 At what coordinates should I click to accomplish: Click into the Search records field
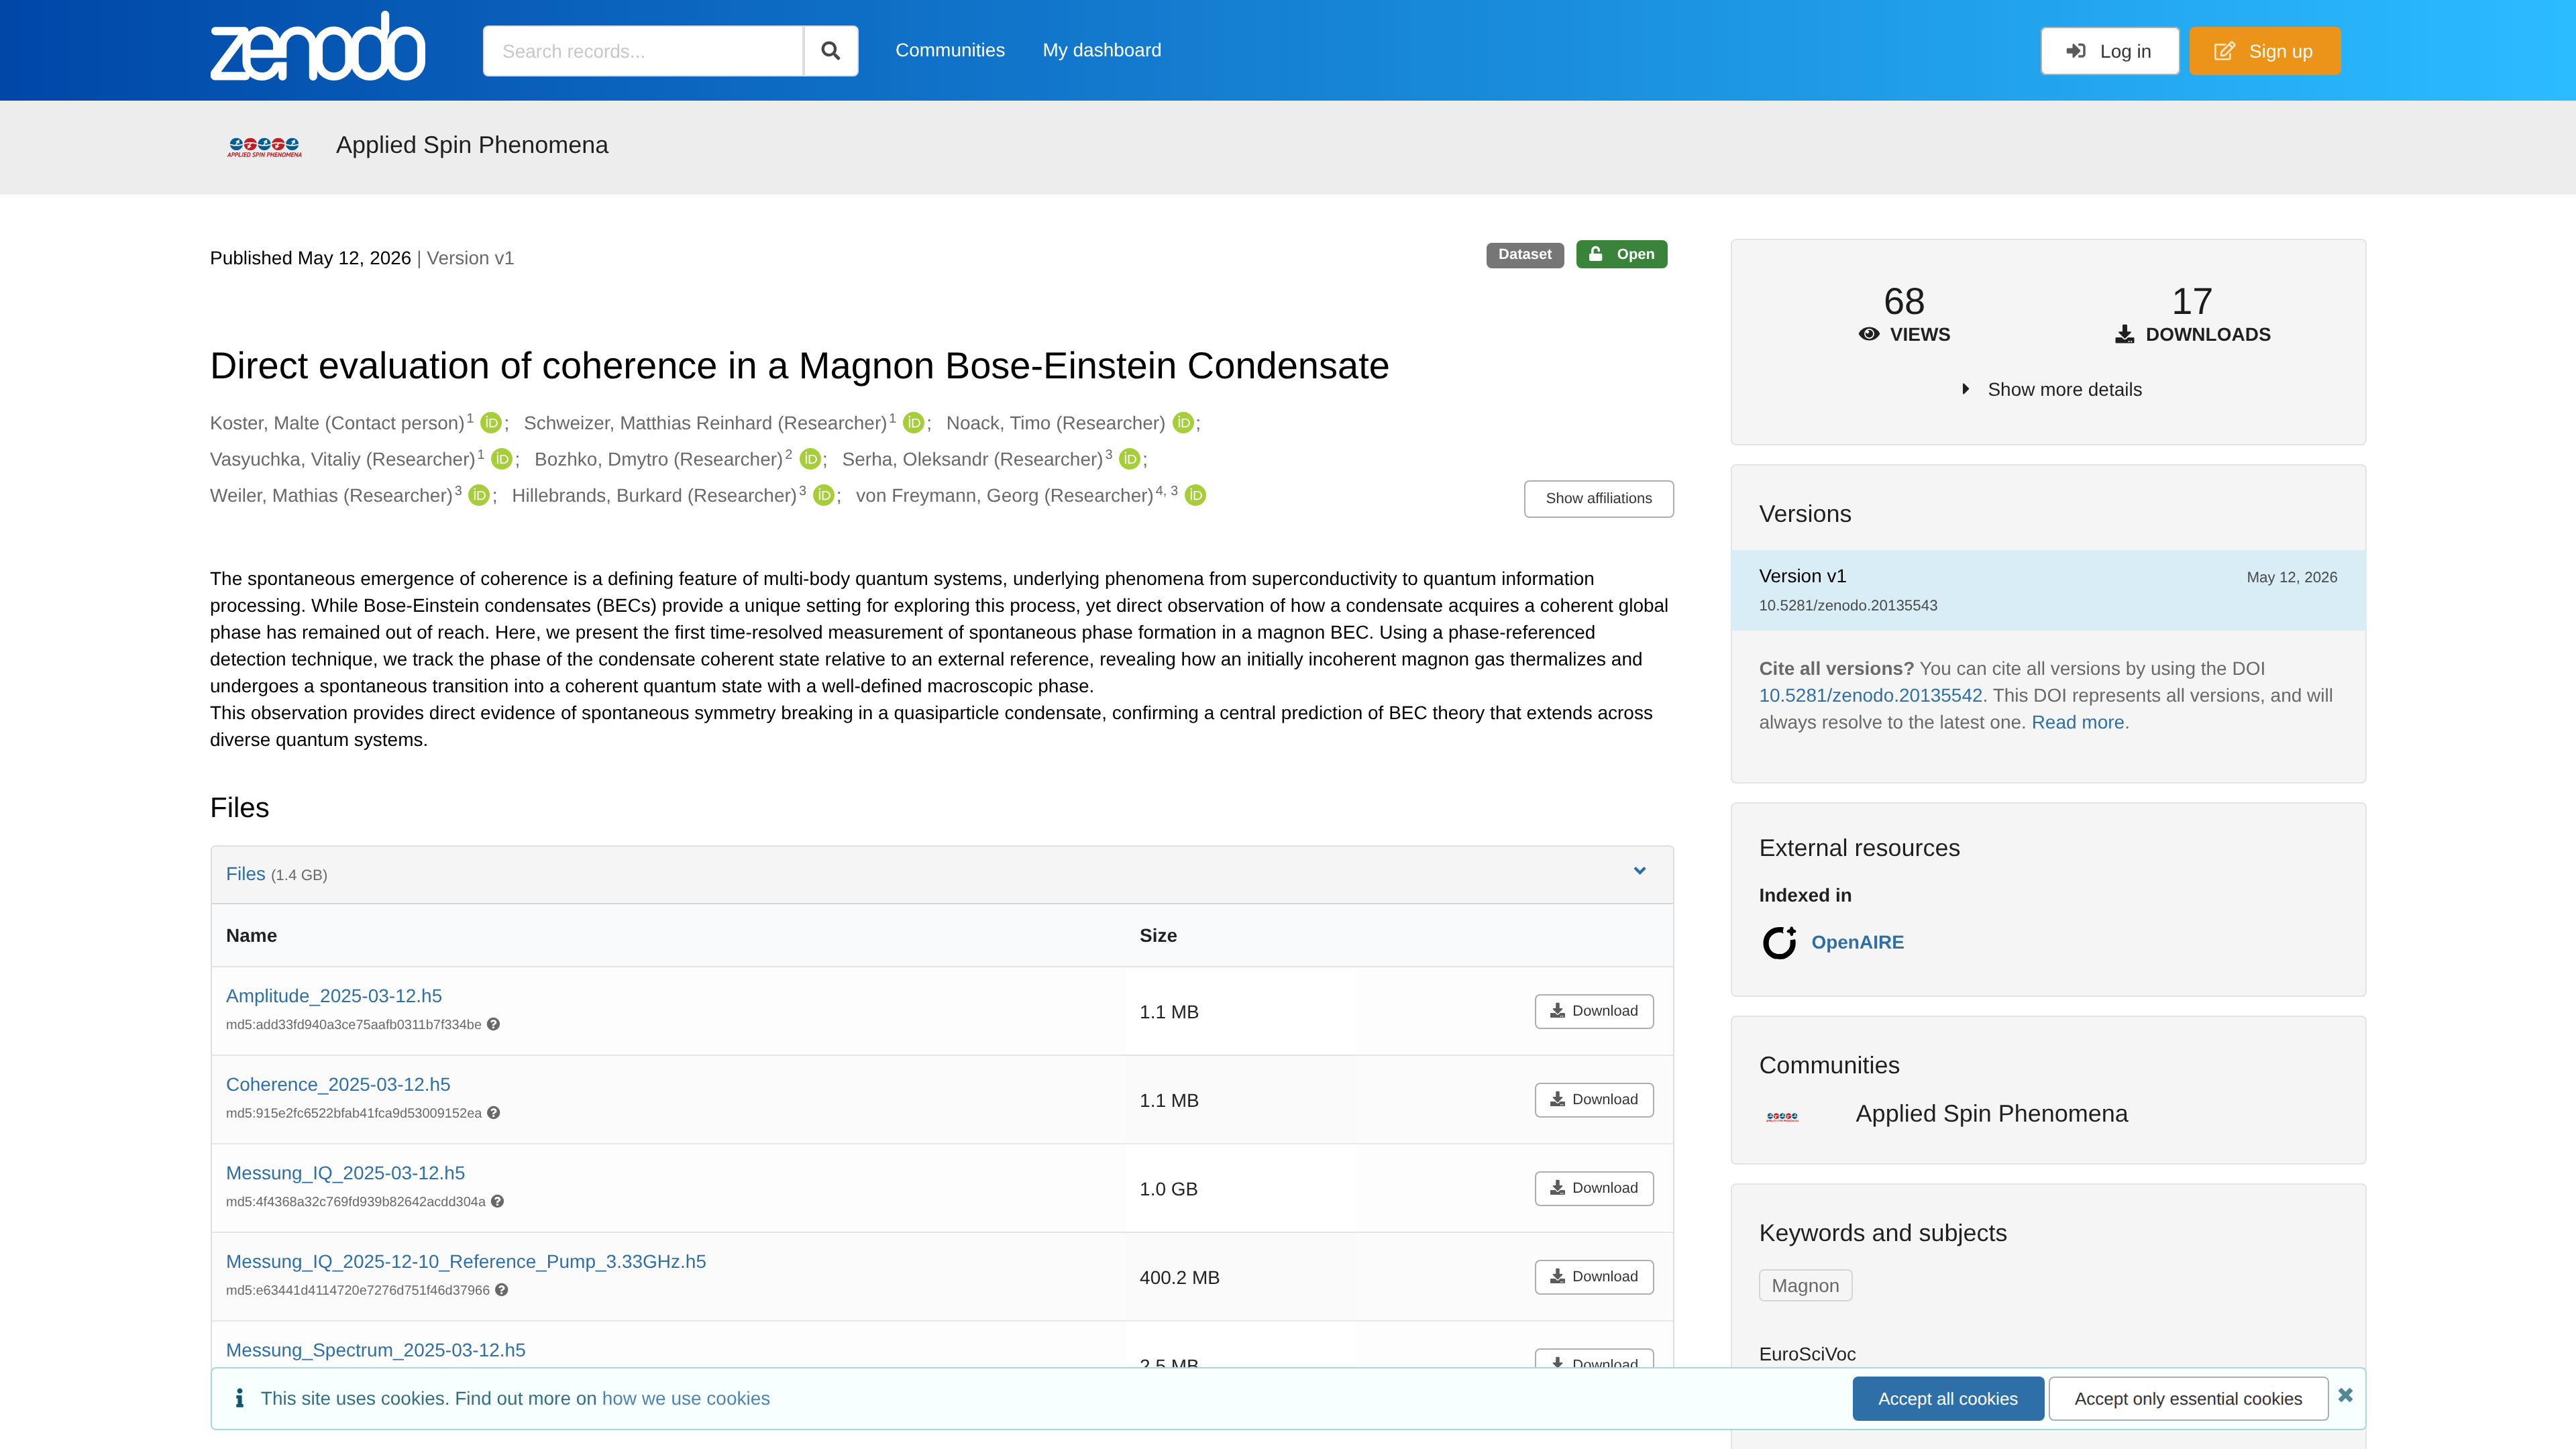pyautogui.click(x=643, y=51)
